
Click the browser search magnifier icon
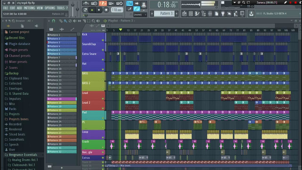13,21
